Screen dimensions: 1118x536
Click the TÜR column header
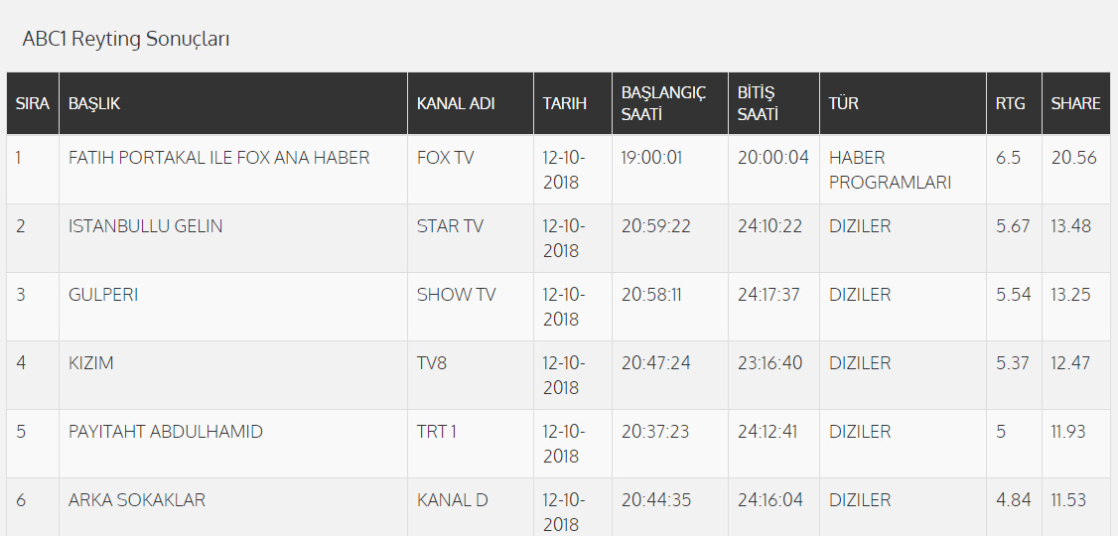point(844,103)
